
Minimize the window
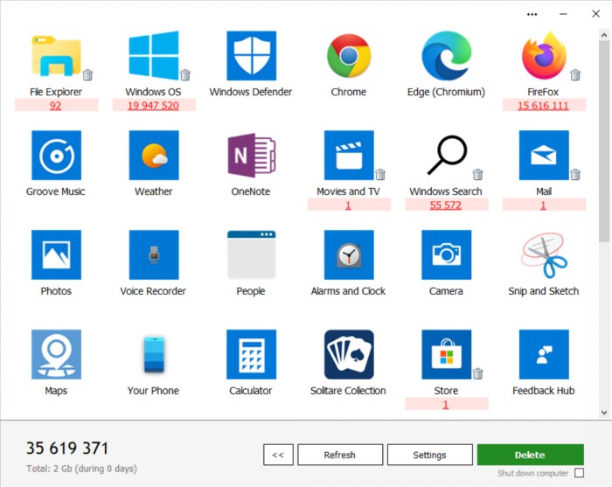[563, 14]
